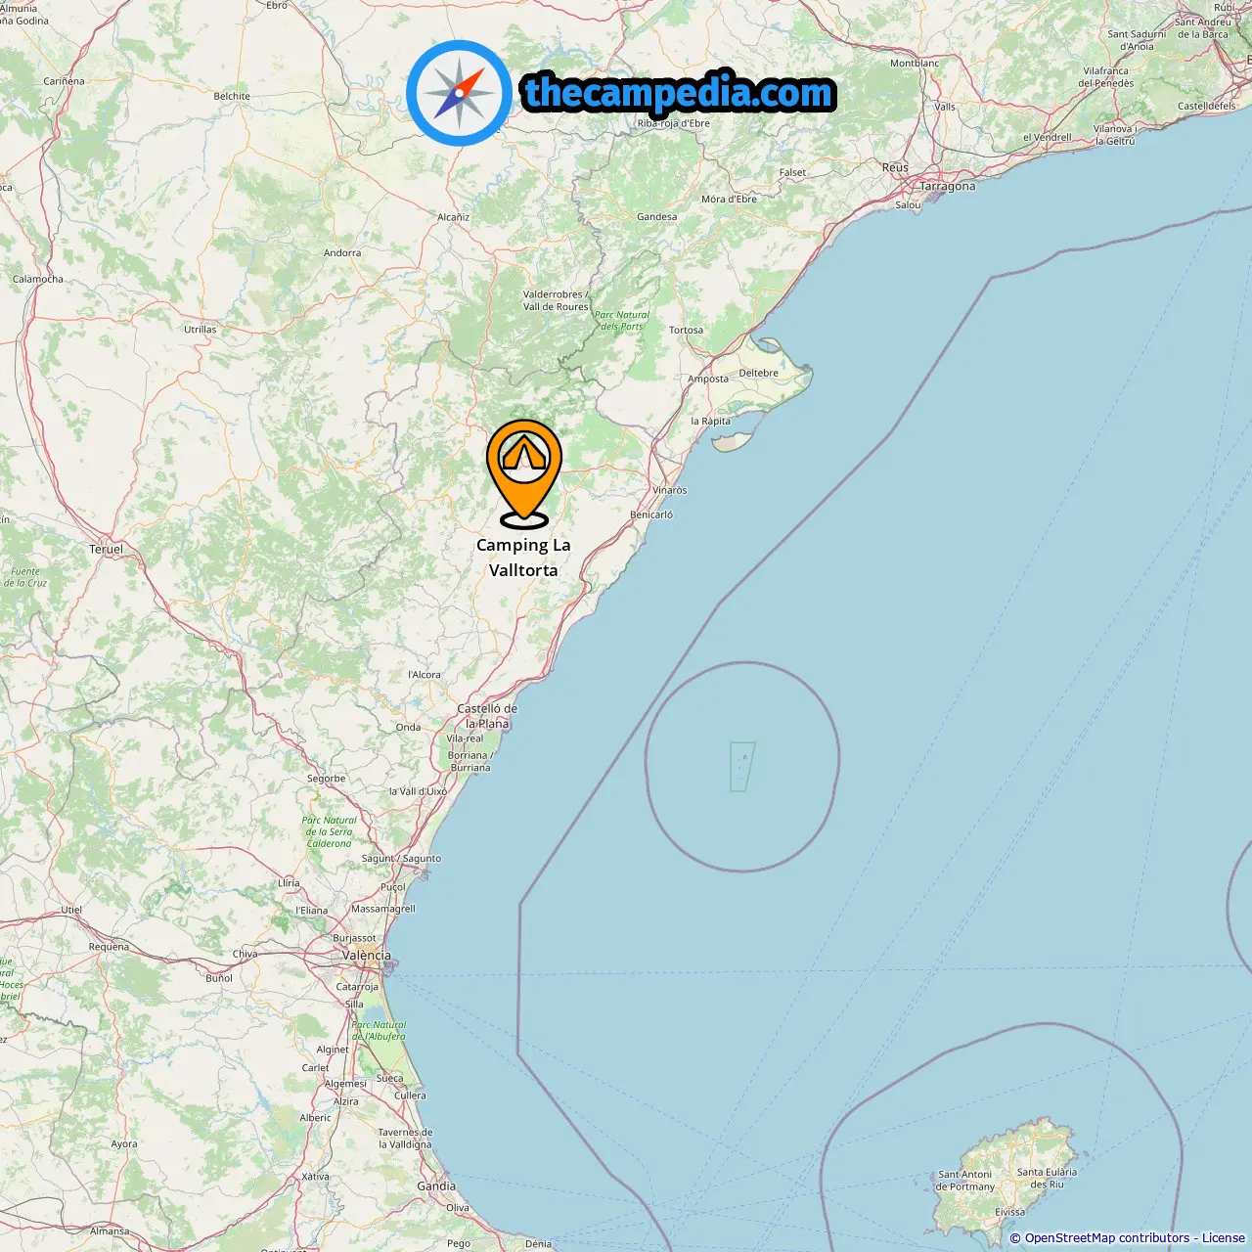Click the Deltebre label on the delta
Image resolution: width=1252 pixels, height=1252 pixels.
click(x=759, y=374)
